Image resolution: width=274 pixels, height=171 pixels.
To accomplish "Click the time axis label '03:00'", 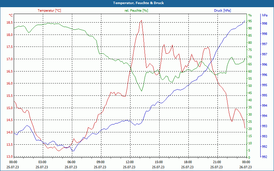I will point(42,162).
